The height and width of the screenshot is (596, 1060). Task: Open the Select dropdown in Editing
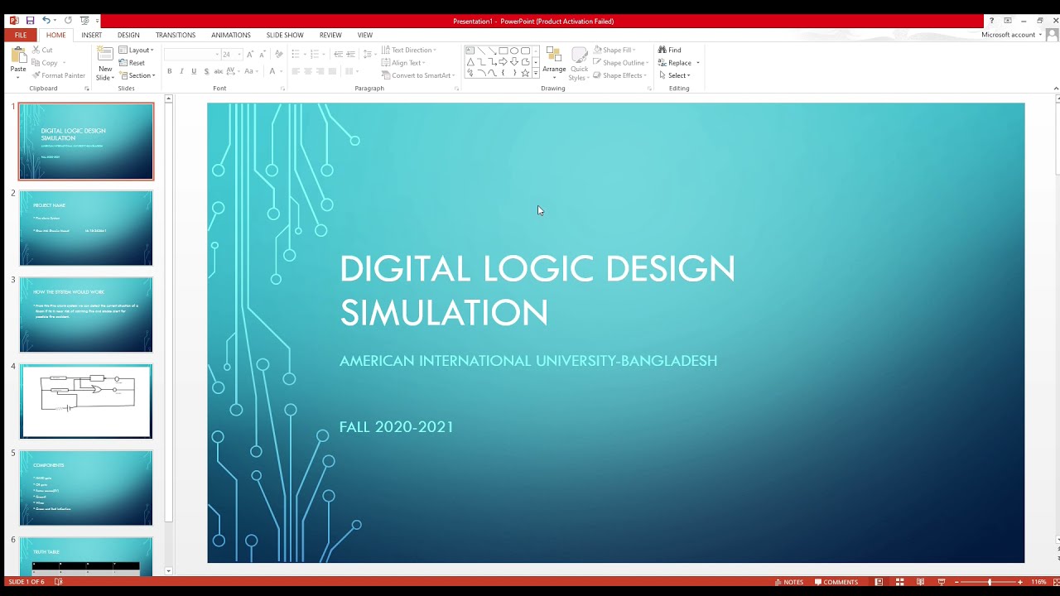675,75
